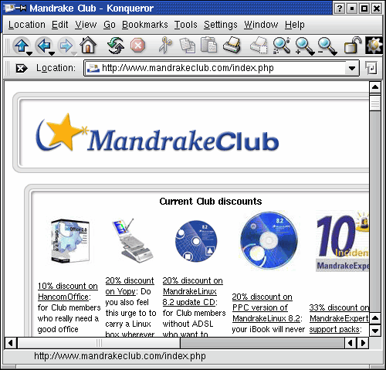Open MandrakeLinux 8.2 update CD discount link
386x370 pixels.
click(192, 291)
